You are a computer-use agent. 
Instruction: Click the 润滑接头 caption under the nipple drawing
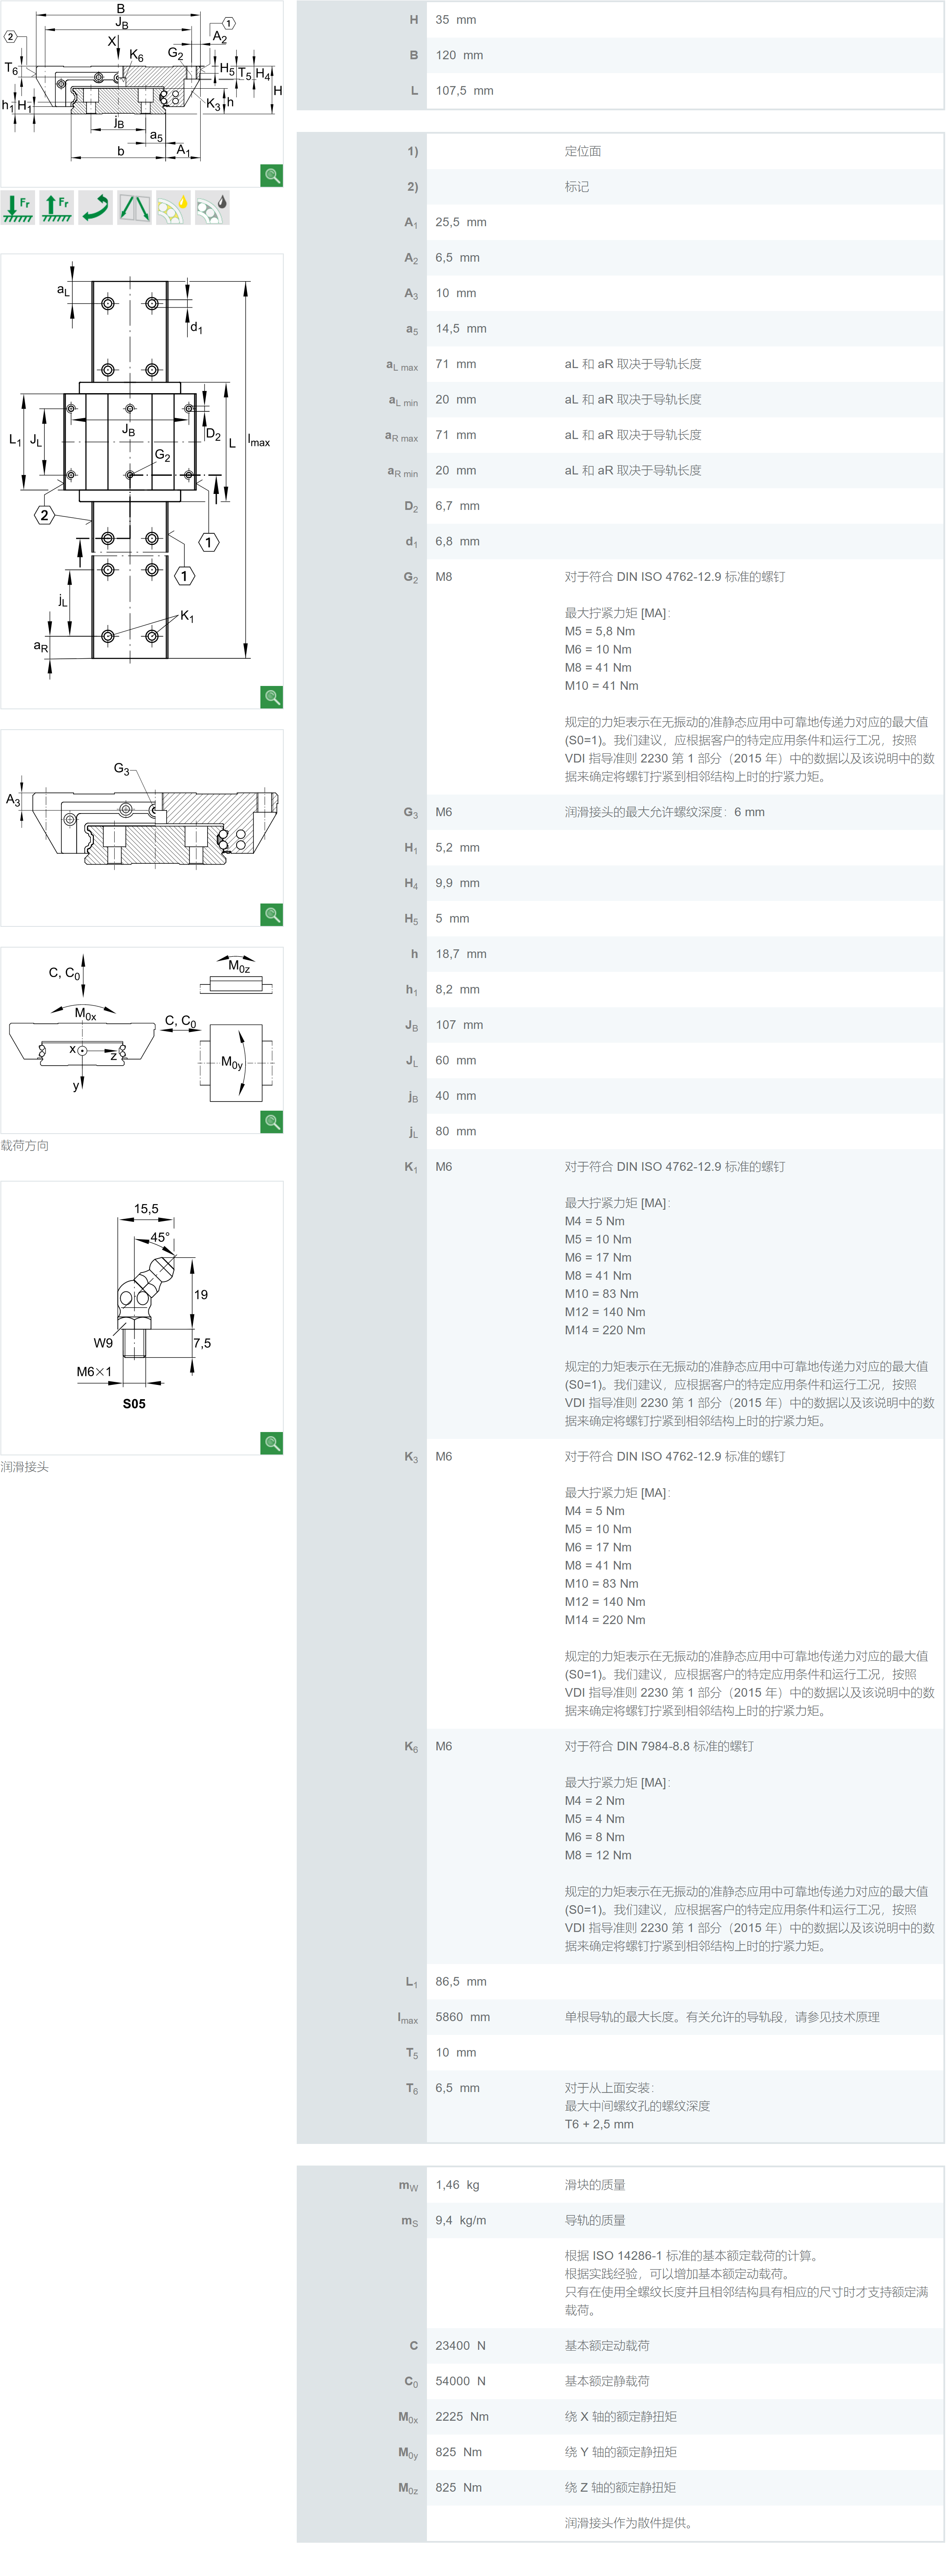tap(25, 1467)
